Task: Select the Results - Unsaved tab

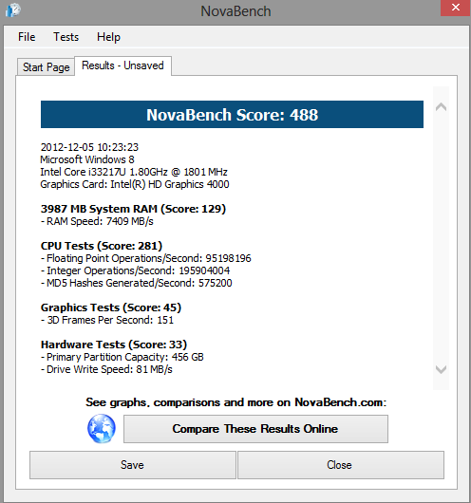Action: 122,65
